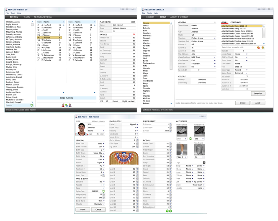
Task: Click the refresh icon next to Cyberface
Action: [103, 191]
